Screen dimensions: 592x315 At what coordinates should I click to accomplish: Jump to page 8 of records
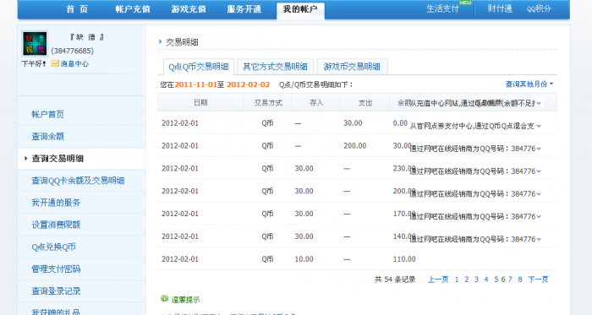point(520,280)
